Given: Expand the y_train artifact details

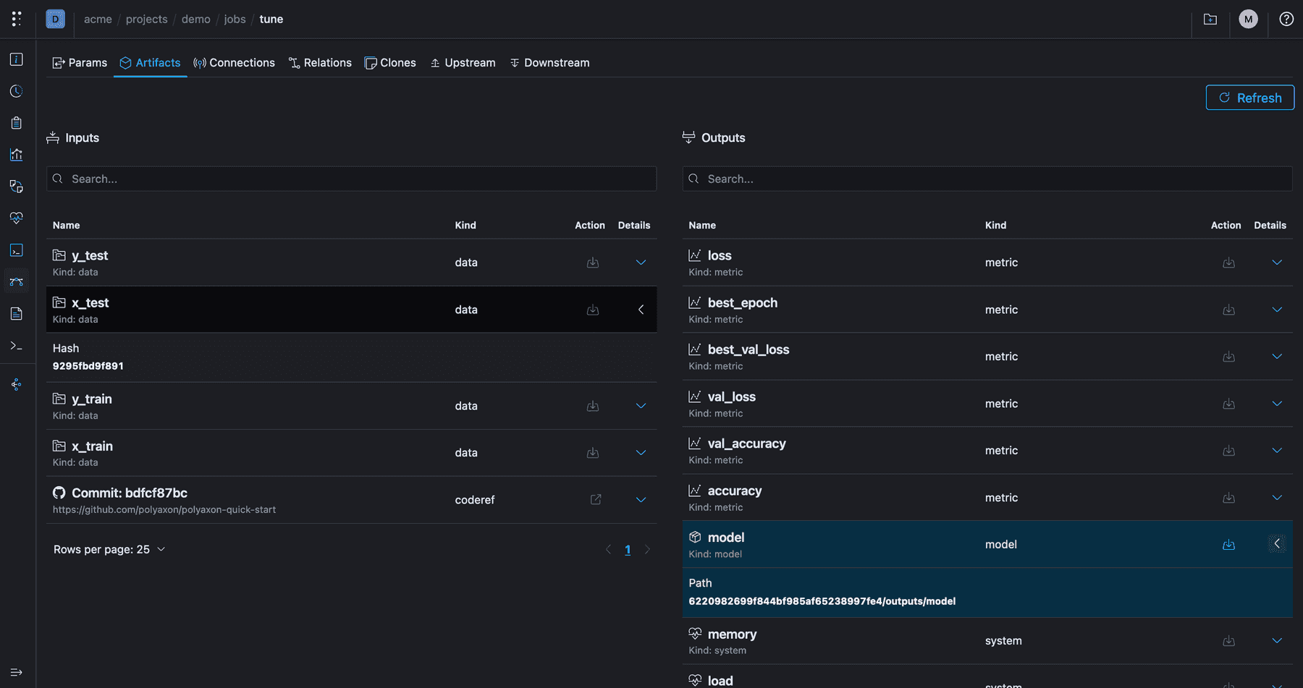Looking at the screenshot, I should pyautogui.click(x=640, y=406).
